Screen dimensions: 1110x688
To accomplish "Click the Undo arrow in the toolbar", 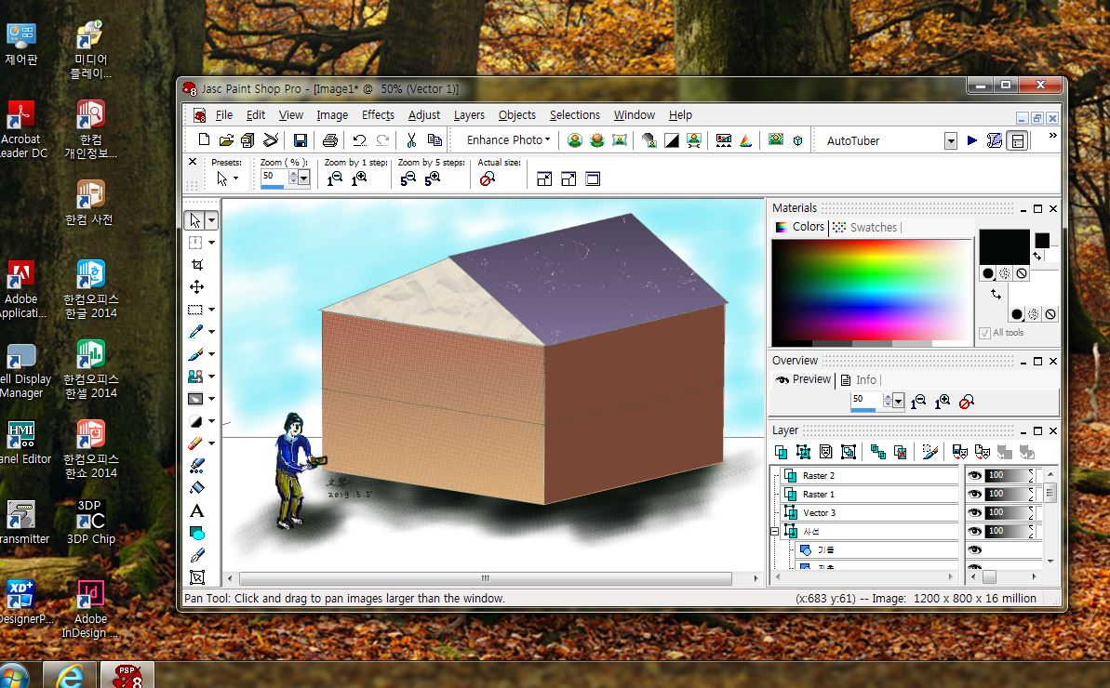I will [x=359, y=140].
